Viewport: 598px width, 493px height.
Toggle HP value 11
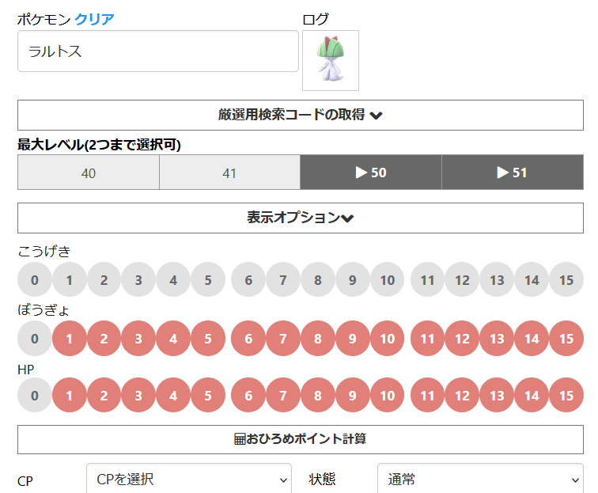click(427, 395)
